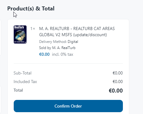Click the bold Total amount €0.00
Image resolution: width=143 pixels, height=114 pixels.
coord(116,91)
